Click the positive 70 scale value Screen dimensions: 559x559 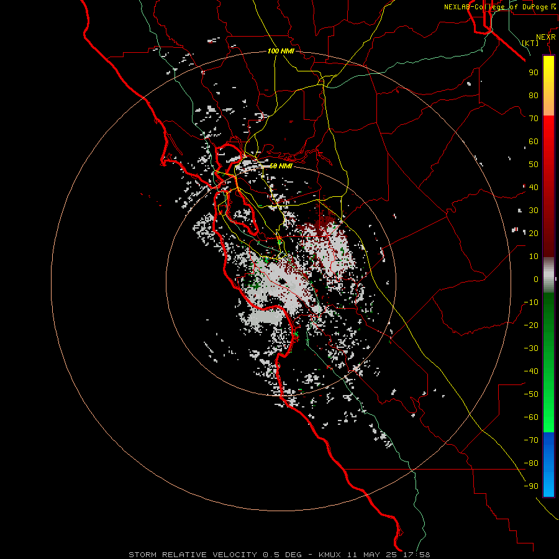click(534, 119)
